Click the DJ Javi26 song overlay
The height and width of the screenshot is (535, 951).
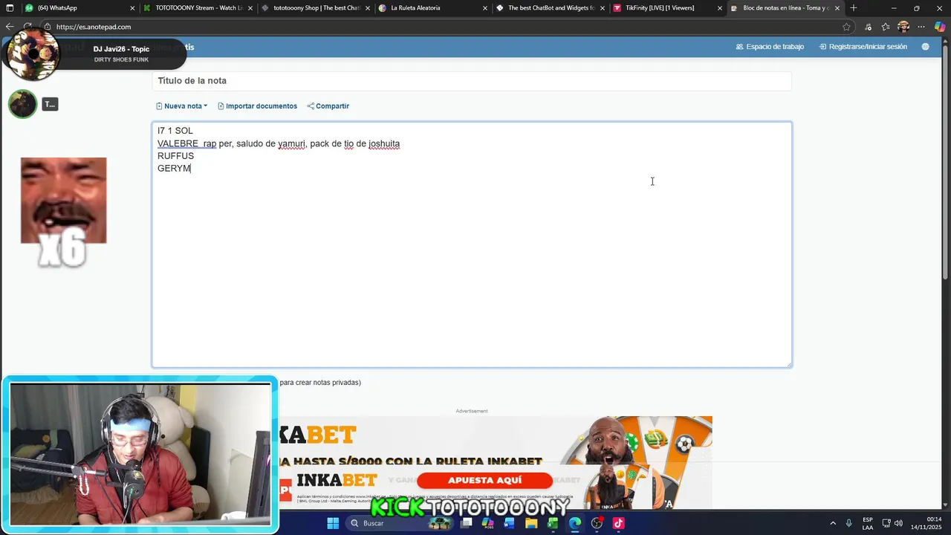coord(95,54)
